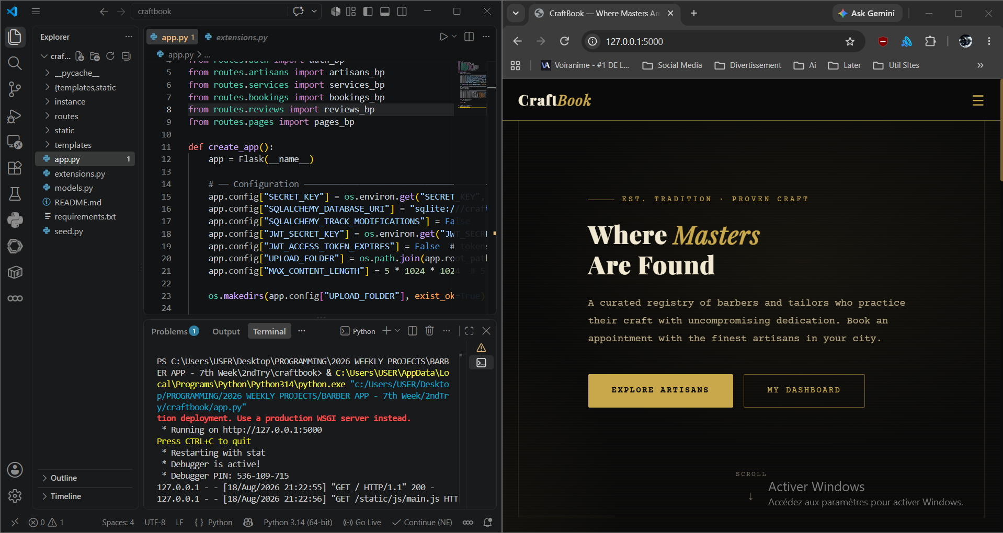Image resolution: width=1003 pixels, height=533 pixels.
Task: Open Remote Explorer view
Action: point(15,142)
